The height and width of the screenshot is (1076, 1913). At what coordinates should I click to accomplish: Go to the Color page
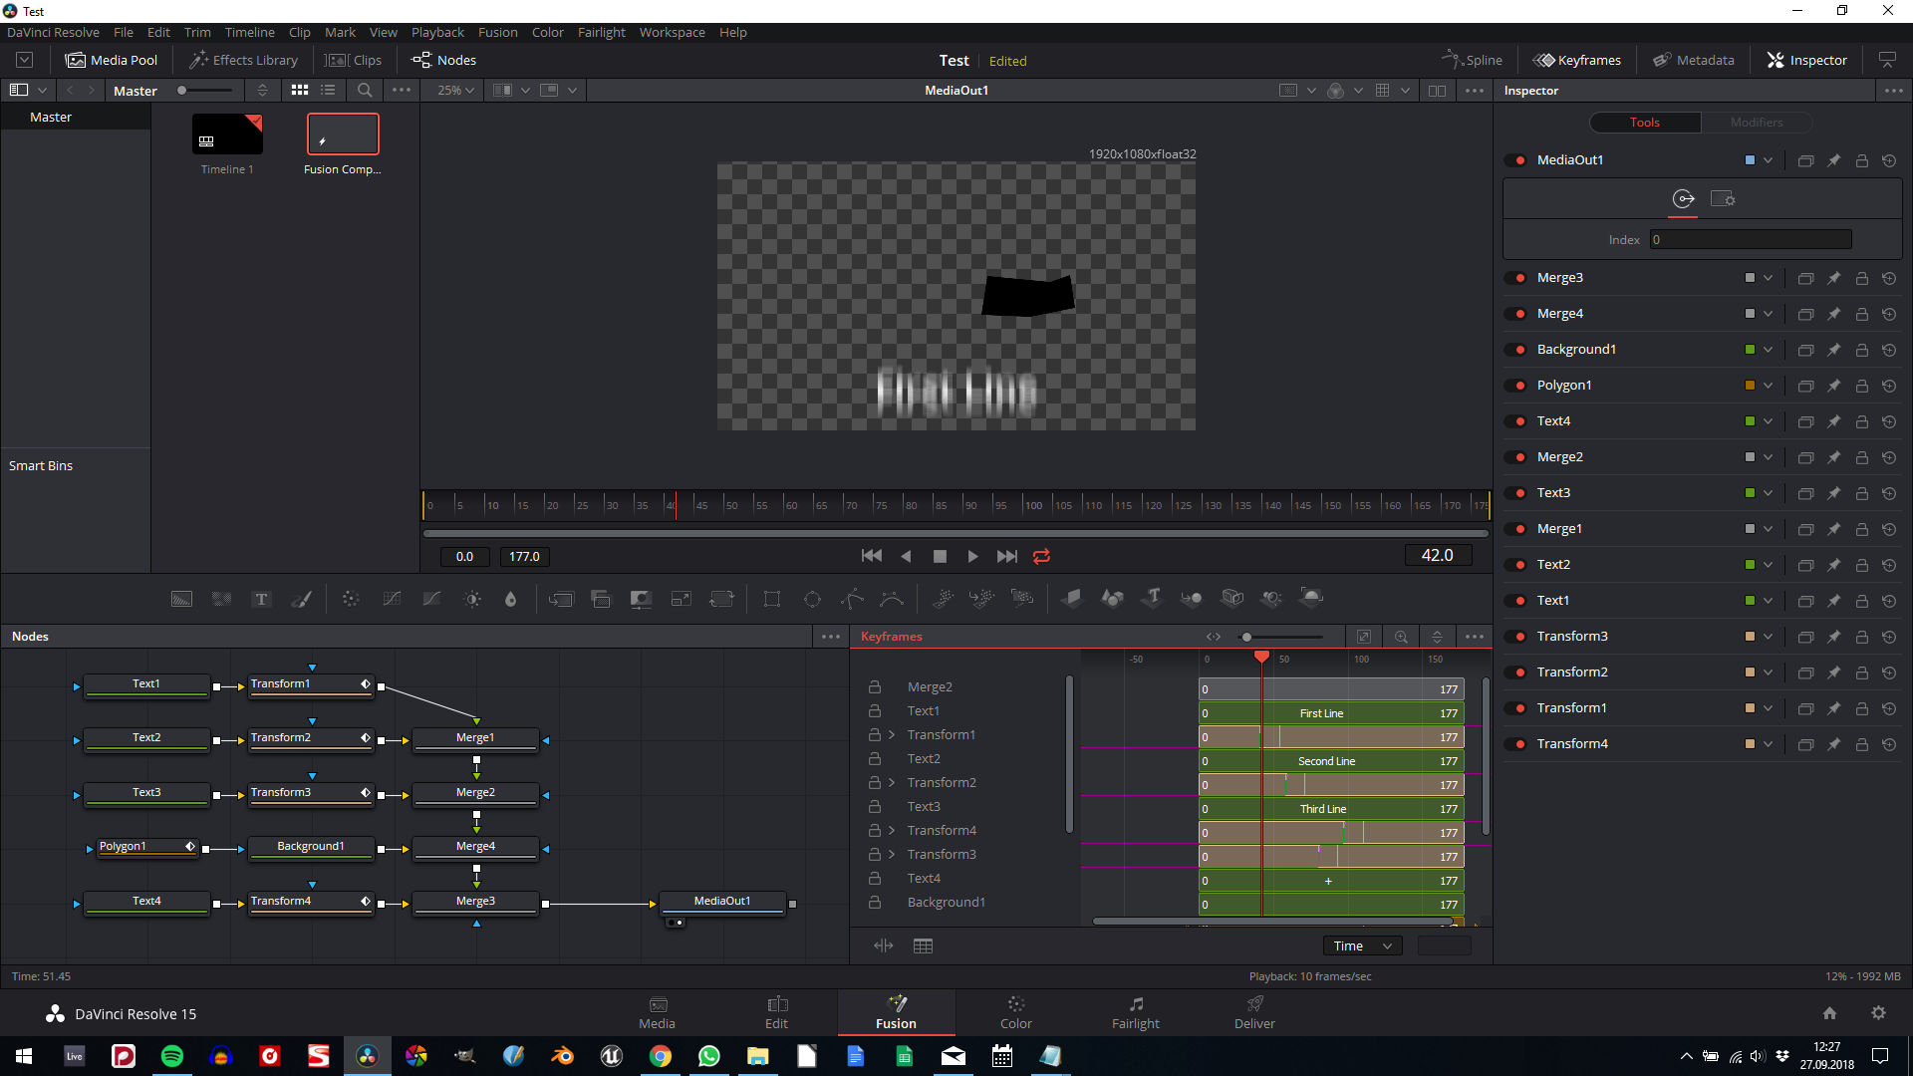(x=1015, y=1013)
